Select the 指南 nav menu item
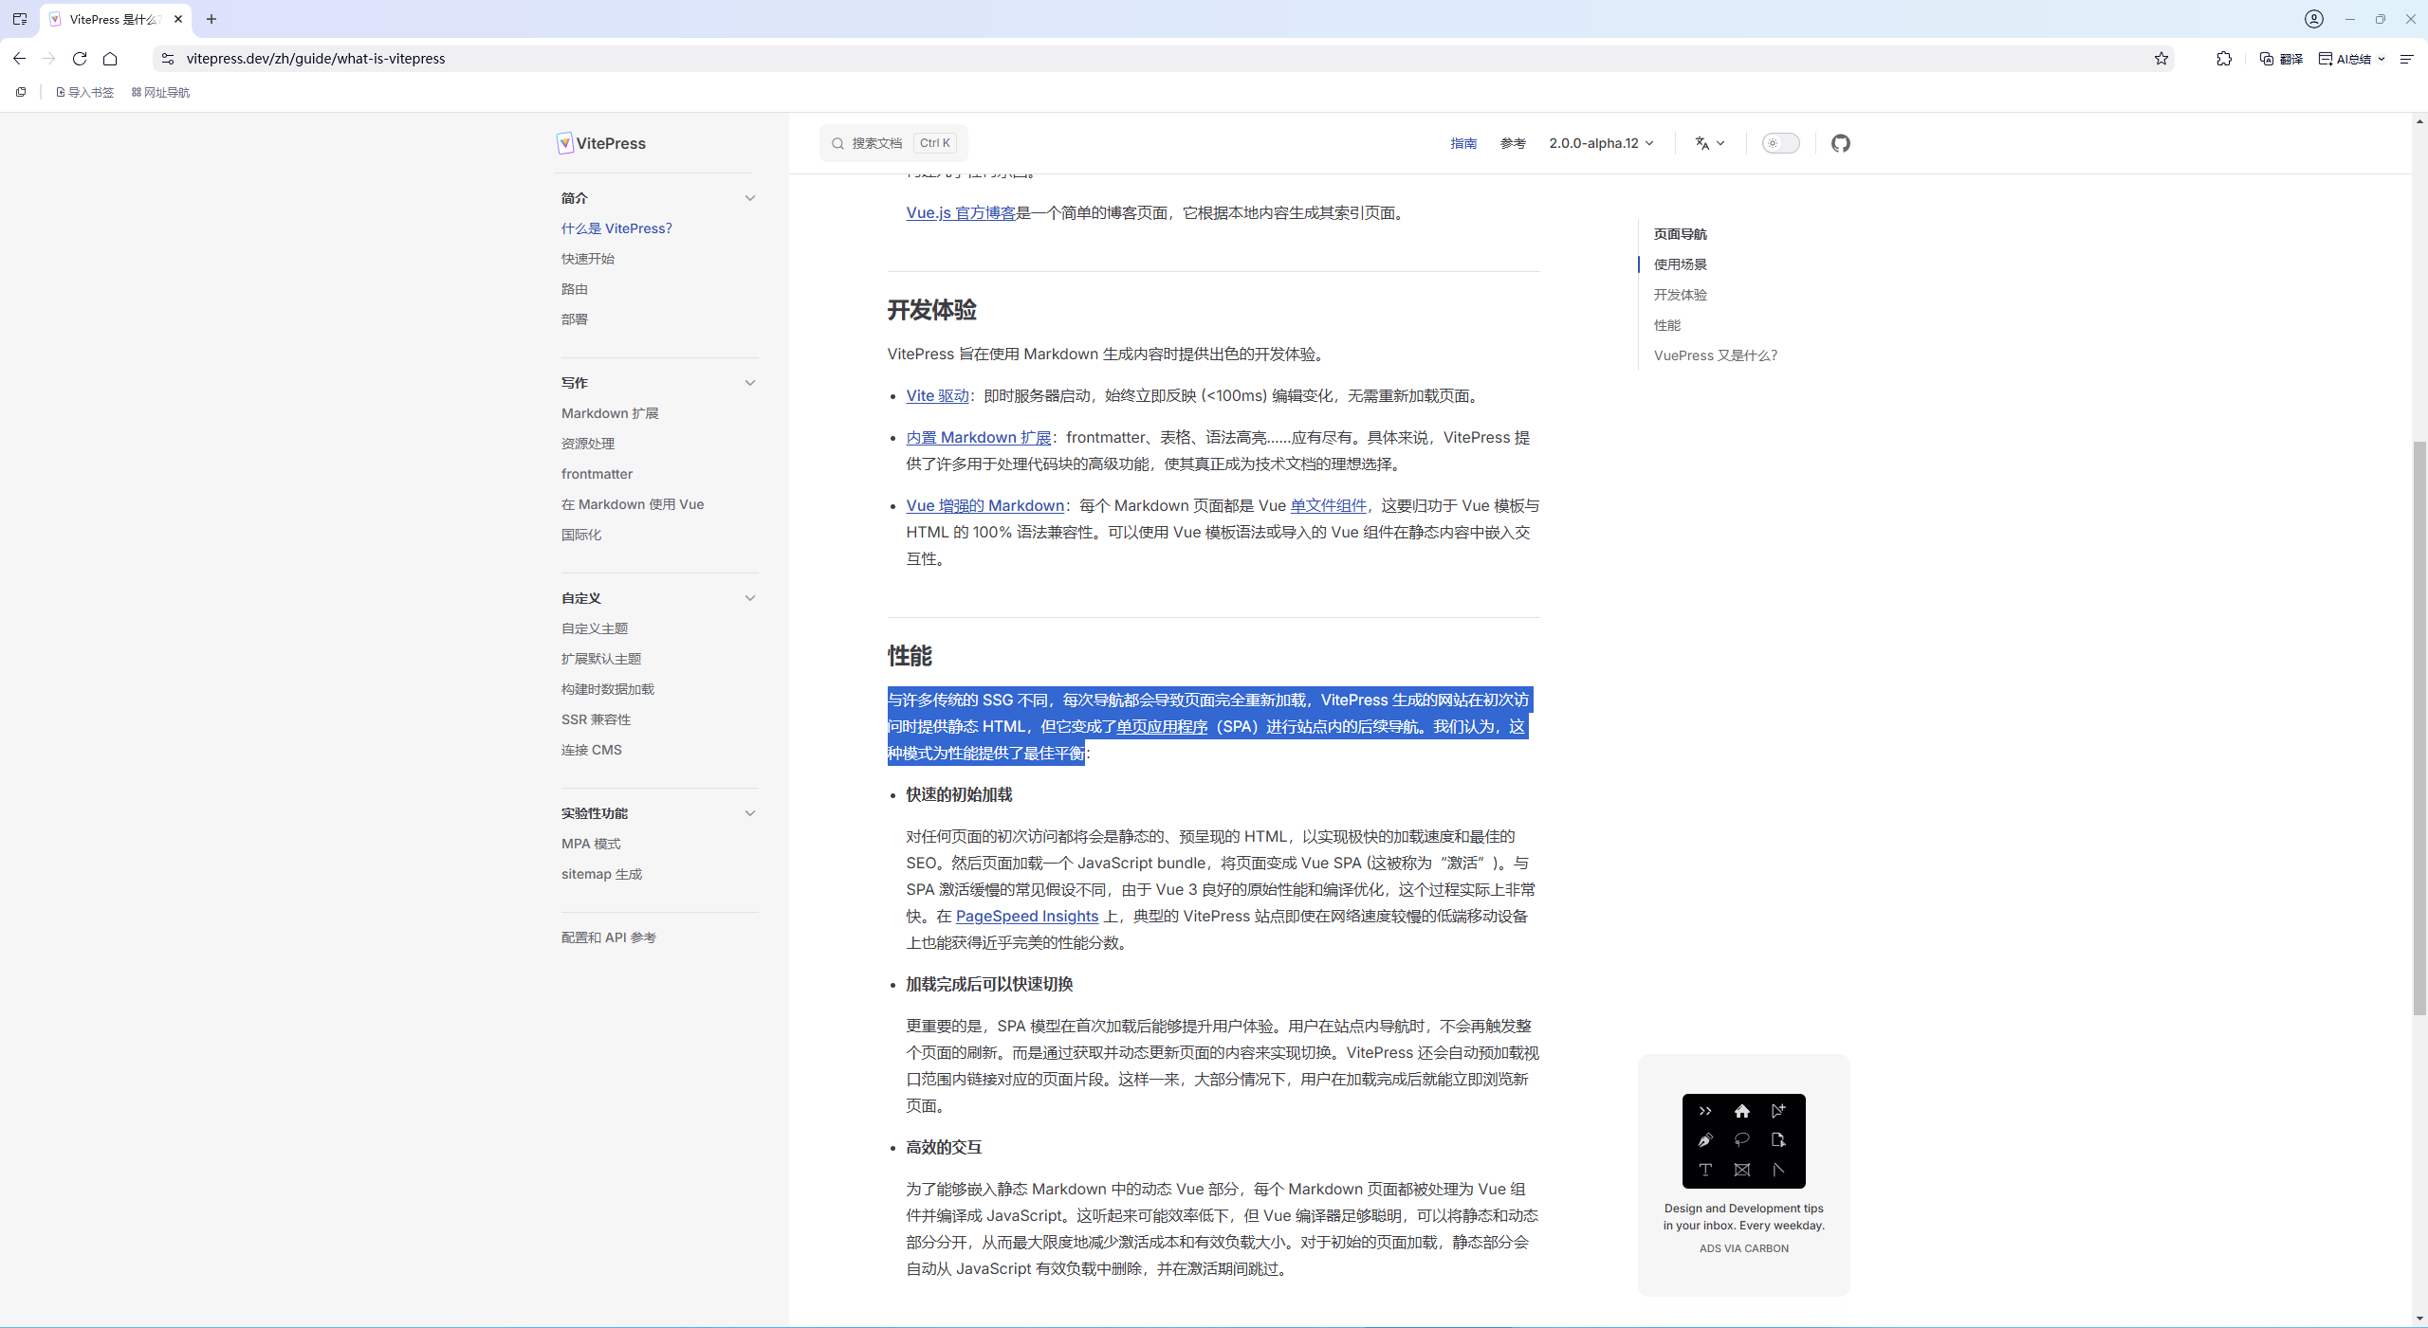The image size is (2428, 1328). (1463, 143)
